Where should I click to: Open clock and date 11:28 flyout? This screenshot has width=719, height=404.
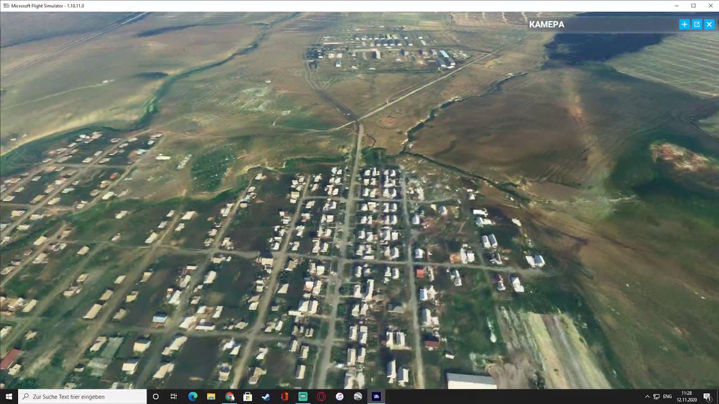pyautogui.click(x=686, y=397)
